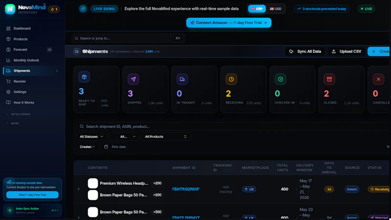Image resolution: width=391 pixels, height=220 pixels.
Task: Open the All Statuses dropdown
Action: point(91,136)
